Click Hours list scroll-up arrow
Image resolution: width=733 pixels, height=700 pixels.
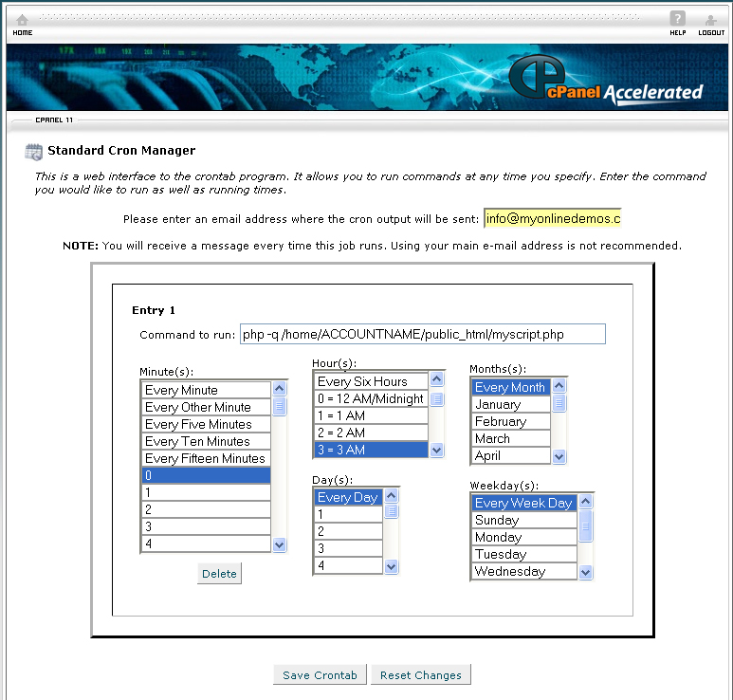tap(436, 378)
